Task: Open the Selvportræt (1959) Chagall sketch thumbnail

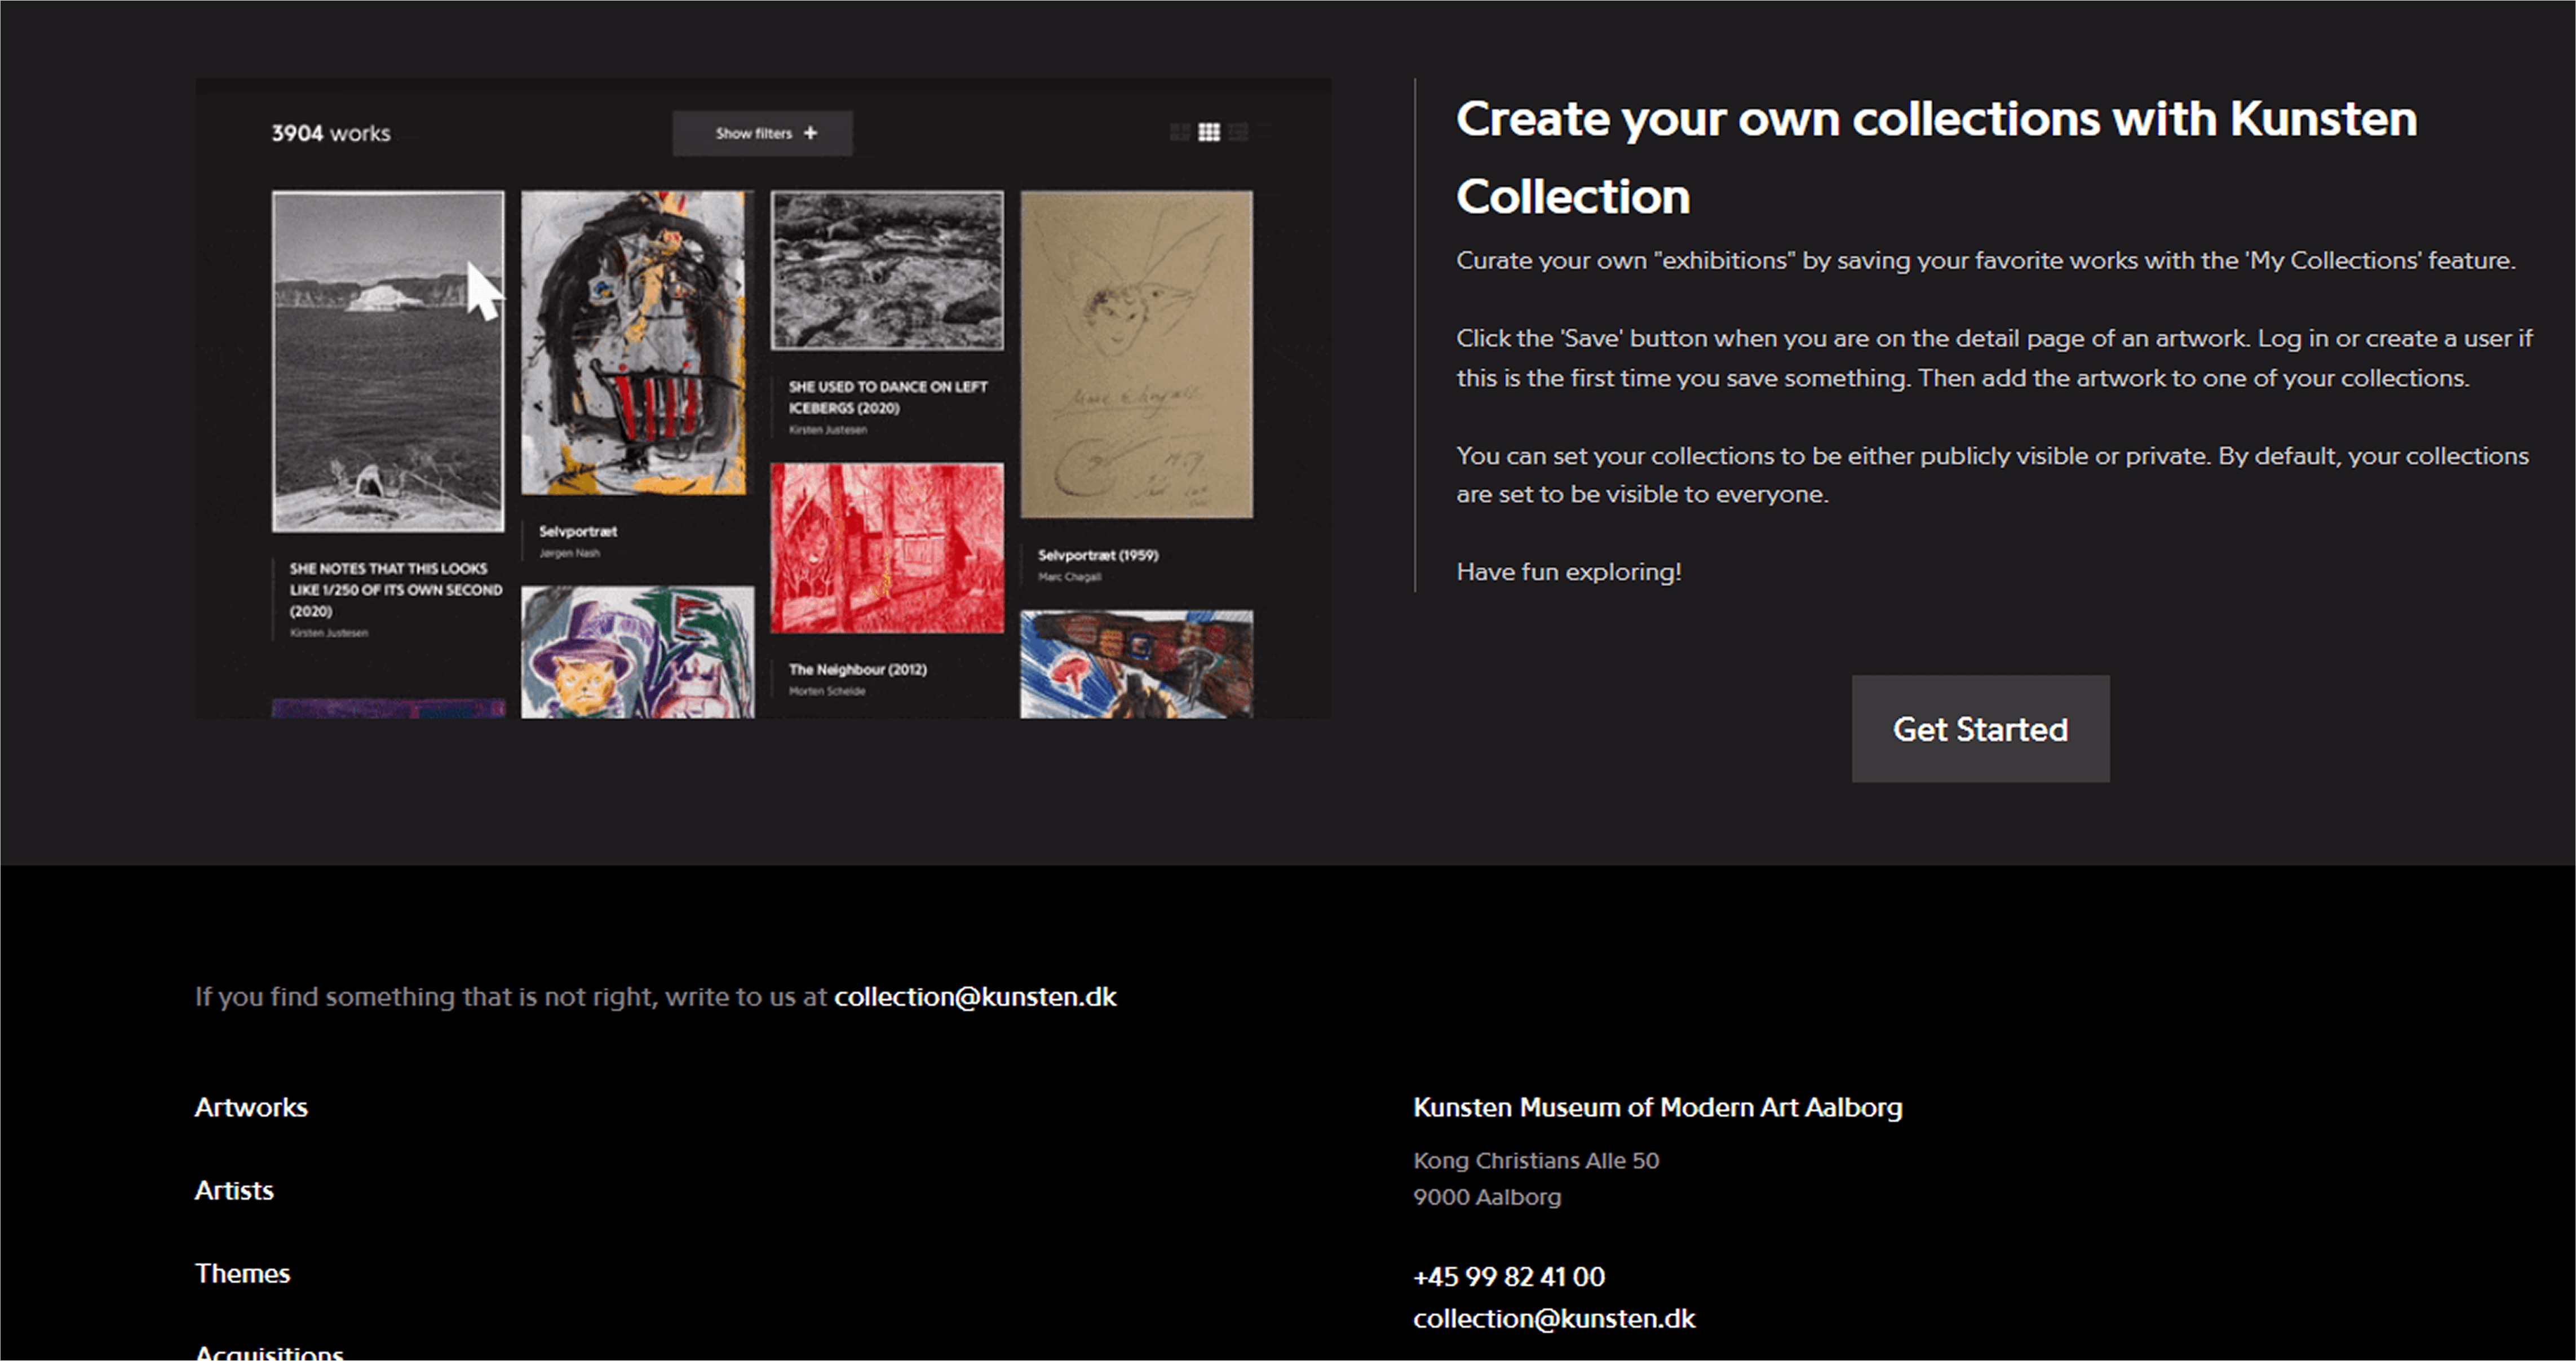Action: 1136,355
